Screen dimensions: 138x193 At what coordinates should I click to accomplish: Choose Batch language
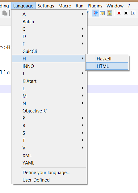(49, 22)
